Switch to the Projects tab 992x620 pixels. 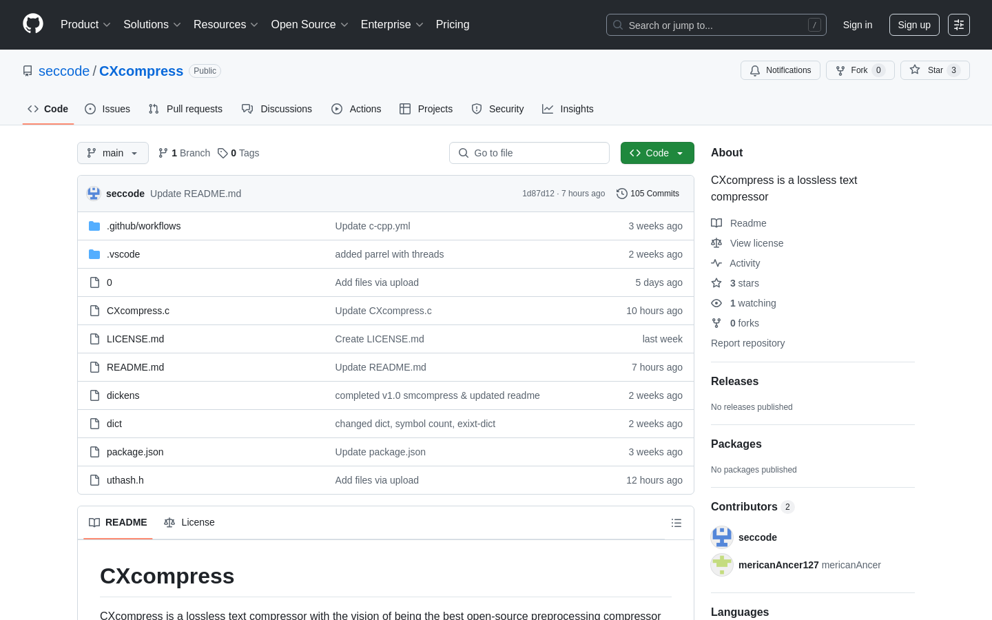point(426,109)
